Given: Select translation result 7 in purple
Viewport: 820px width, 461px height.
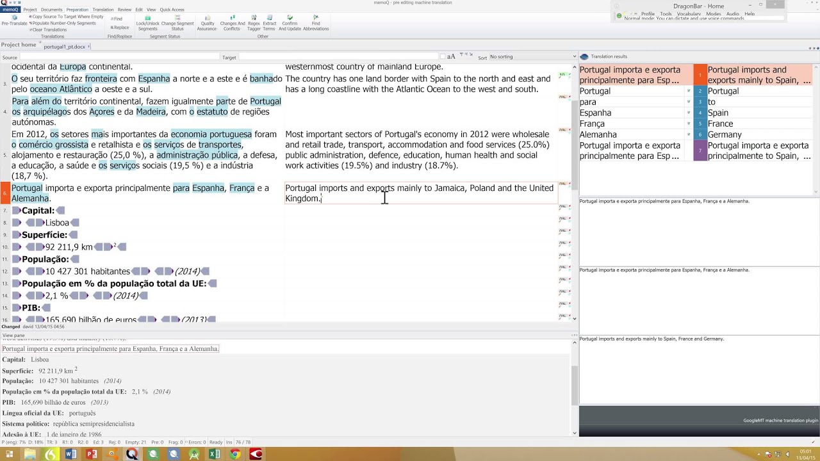Looking at the screenshot, I should (x=696, y=150).
